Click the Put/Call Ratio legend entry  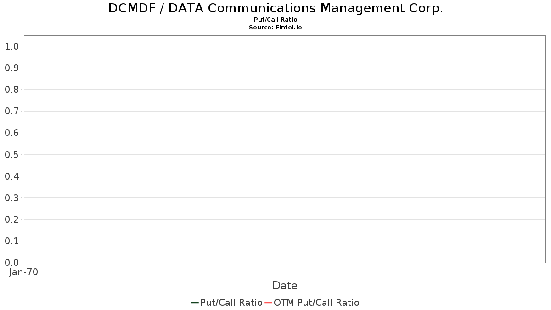coord(226,303)
